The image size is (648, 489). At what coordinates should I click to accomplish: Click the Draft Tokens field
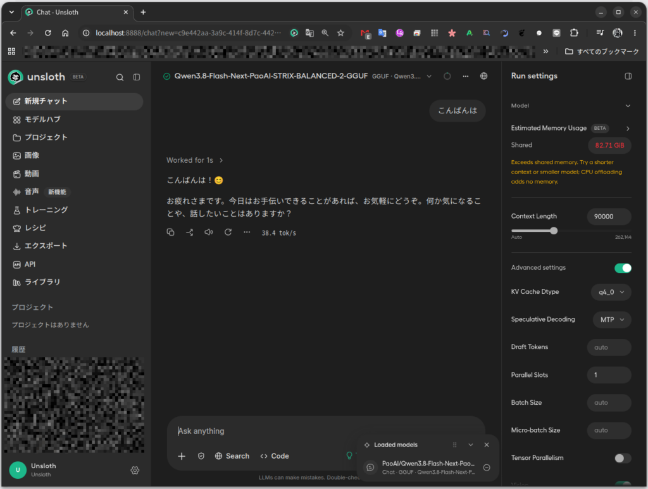click(x=609, y=348)
